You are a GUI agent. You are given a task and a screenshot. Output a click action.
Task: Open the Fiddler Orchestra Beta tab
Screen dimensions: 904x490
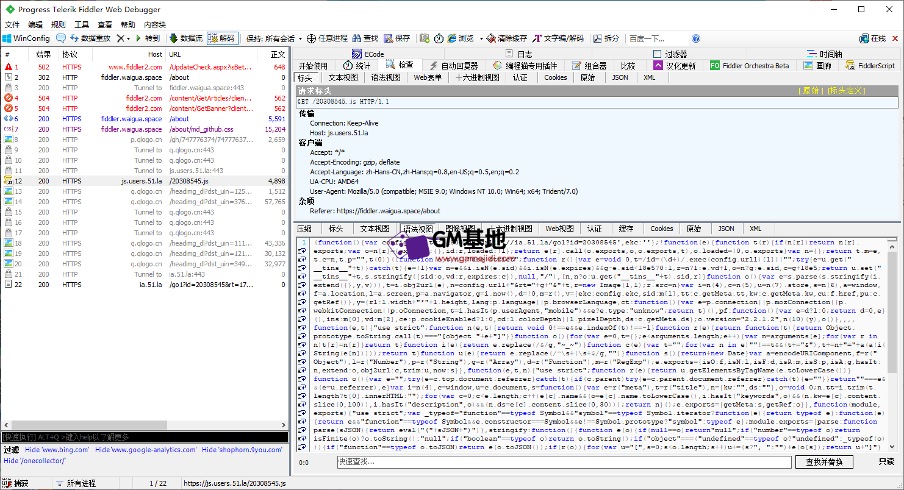(x=750, y=65)
